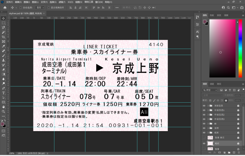Show the 背景 拷贝 layer

[204, 138]
